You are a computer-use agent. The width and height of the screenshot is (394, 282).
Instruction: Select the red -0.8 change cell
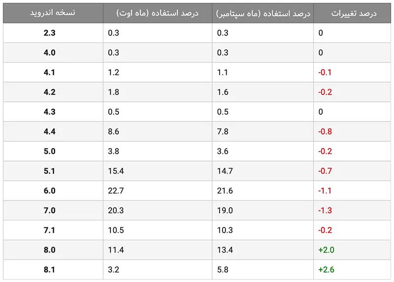click(325, 131)
